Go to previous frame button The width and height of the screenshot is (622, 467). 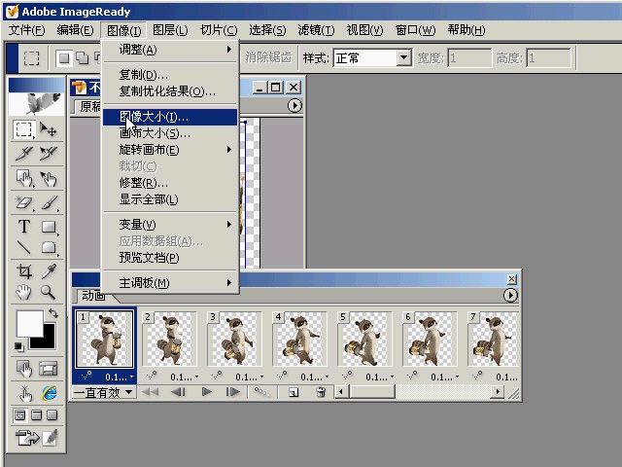coord(178,392)
